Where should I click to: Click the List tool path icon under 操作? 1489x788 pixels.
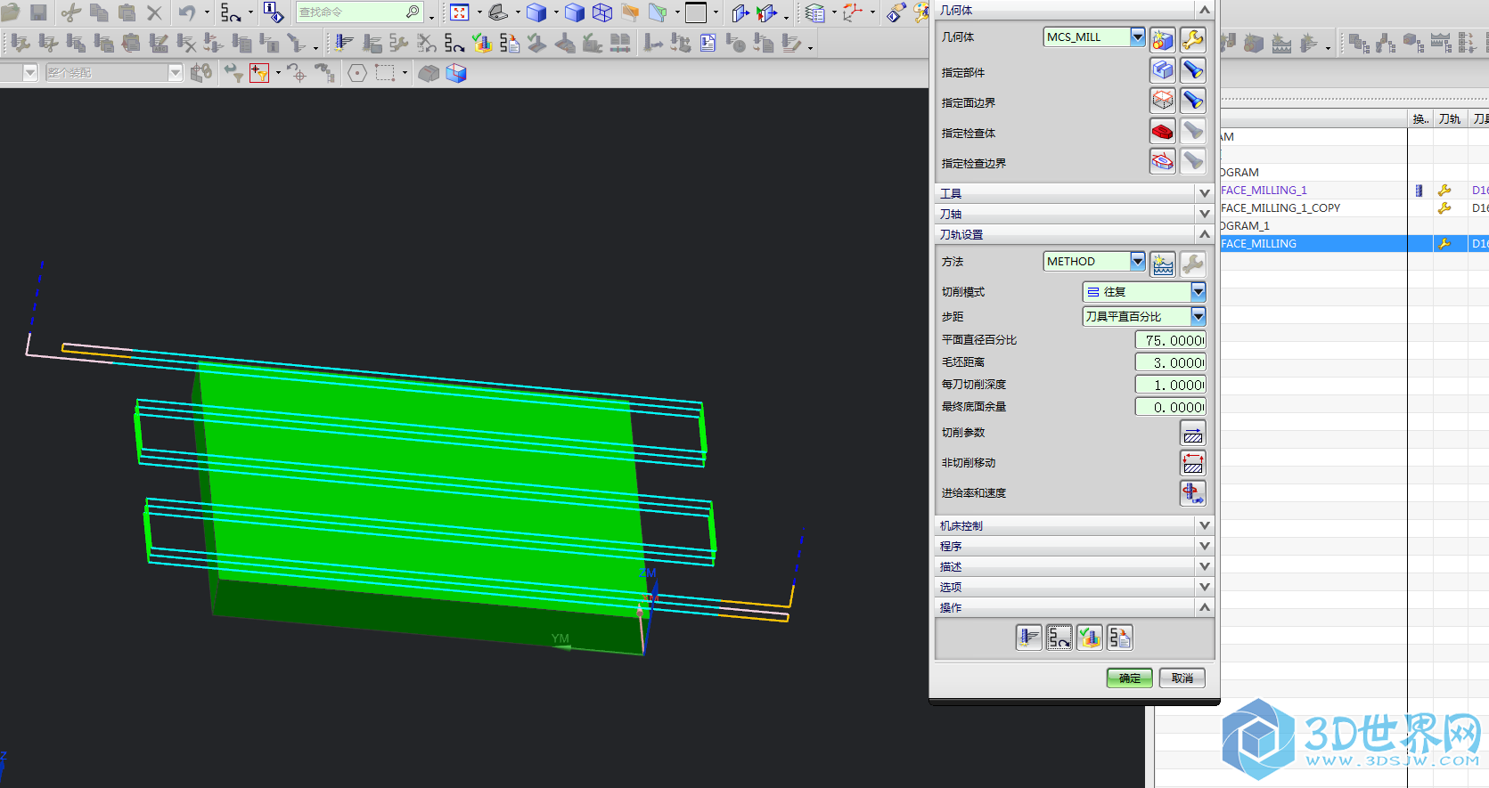(1120, 638)
